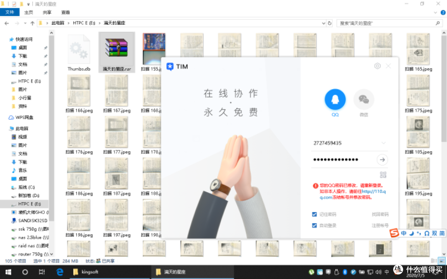The image size is (447, 279).
Task: Go back in Explorer navigation
Action: tap(7, 23)
